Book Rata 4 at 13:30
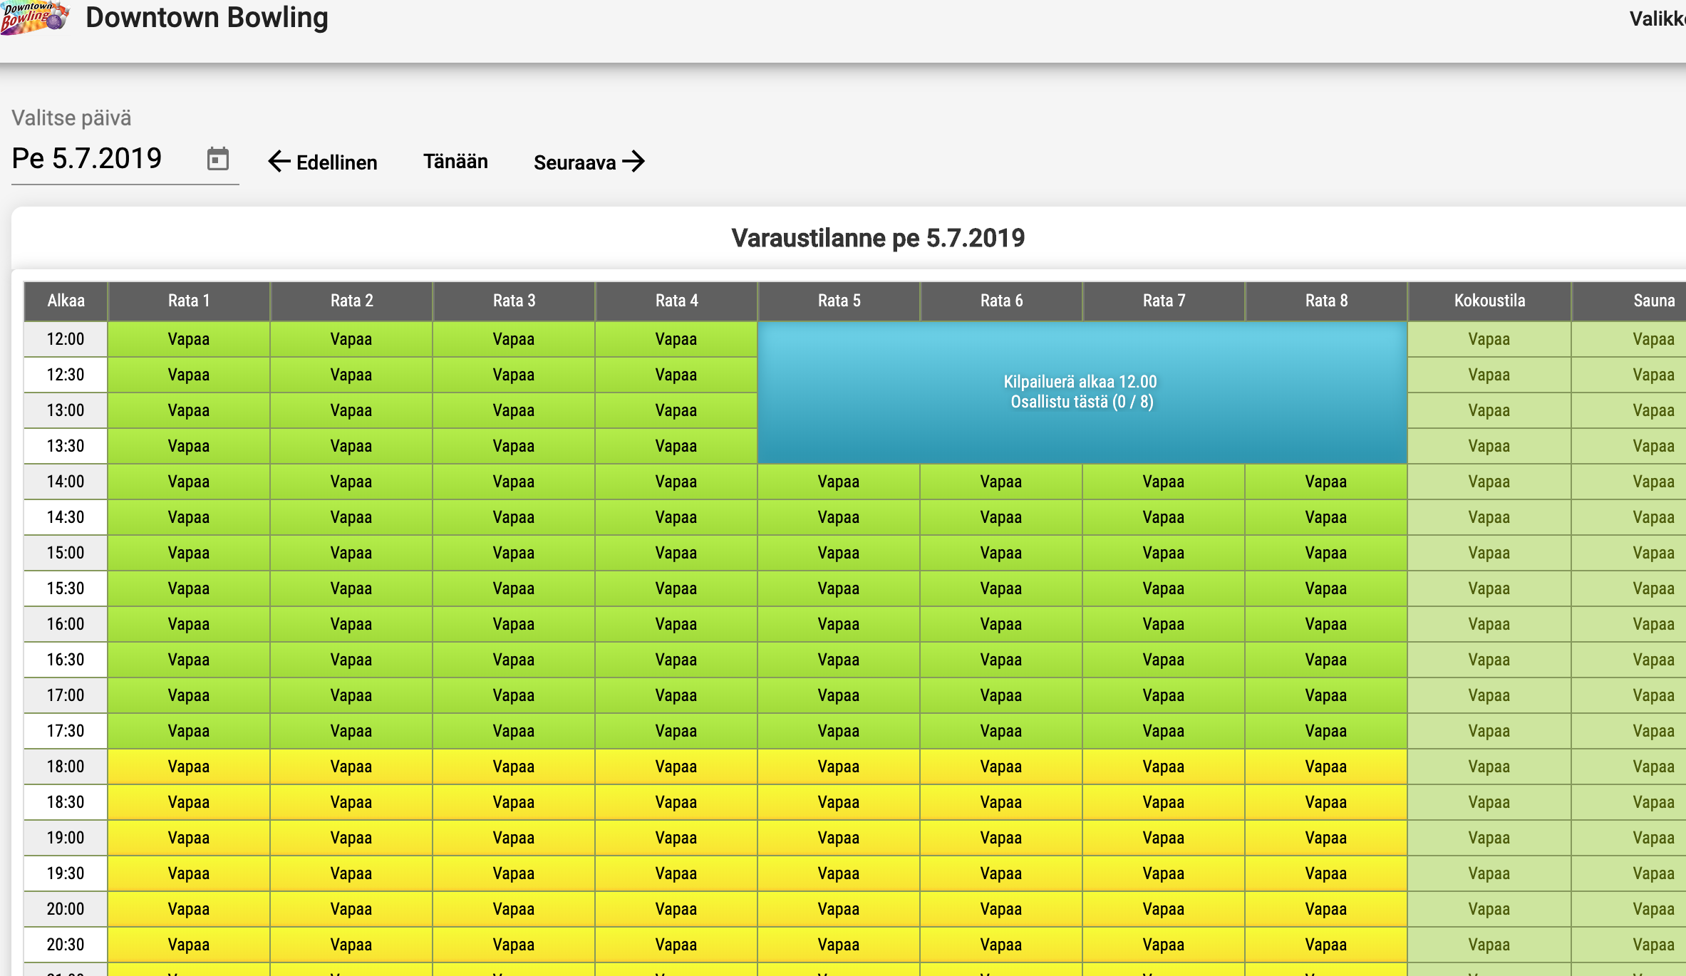Image resolution: width=1686 pixels, height=976 pixels. (x=676, y=446)
